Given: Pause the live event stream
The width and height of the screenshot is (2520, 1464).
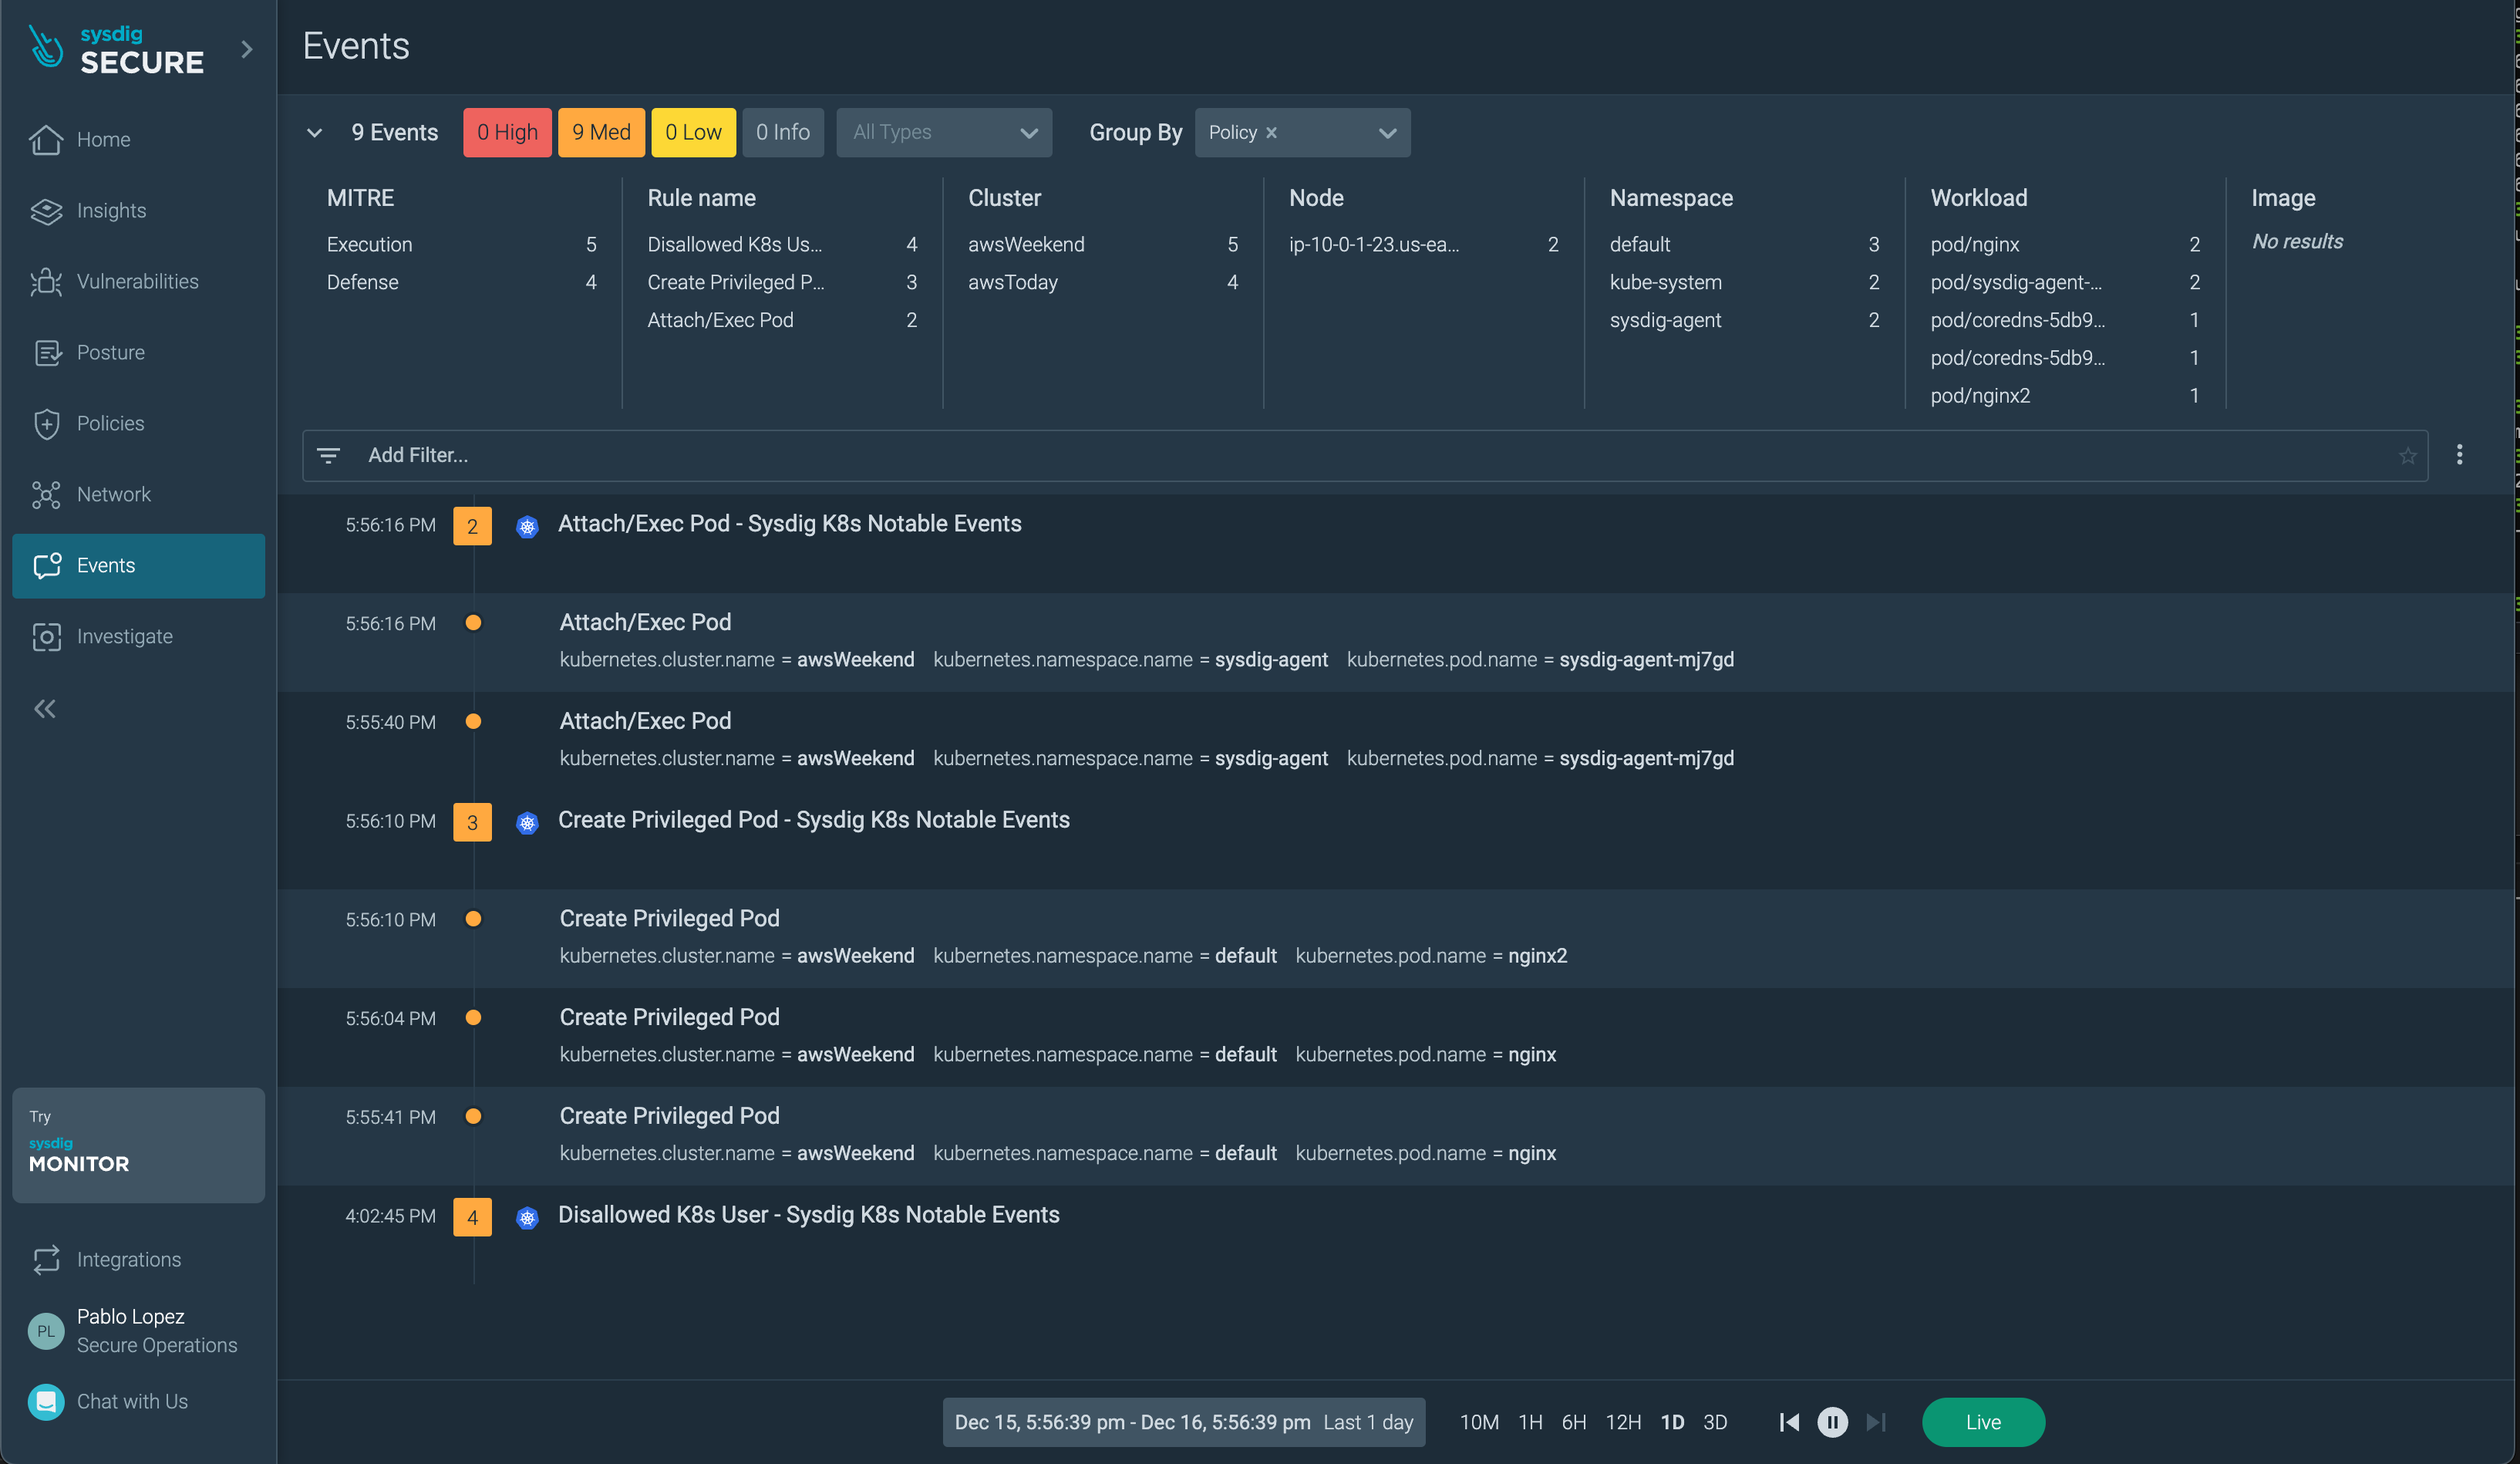Looking at the screenshot, I should (1832, 1422).
